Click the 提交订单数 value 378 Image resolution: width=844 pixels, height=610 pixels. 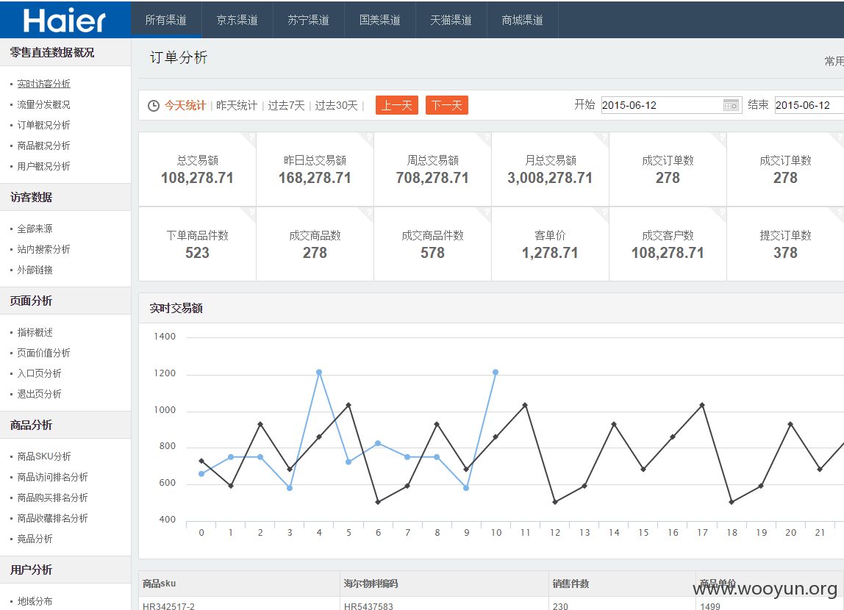point(785,253)
